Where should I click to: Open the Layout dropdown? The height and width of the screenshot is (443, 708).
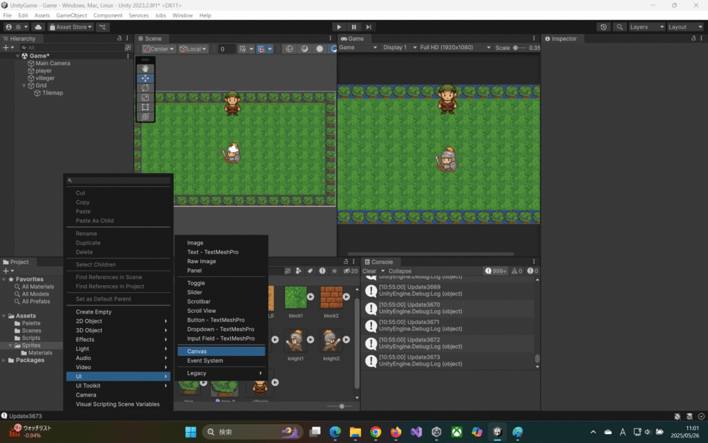pyautogui.click(x=685, y=27)
